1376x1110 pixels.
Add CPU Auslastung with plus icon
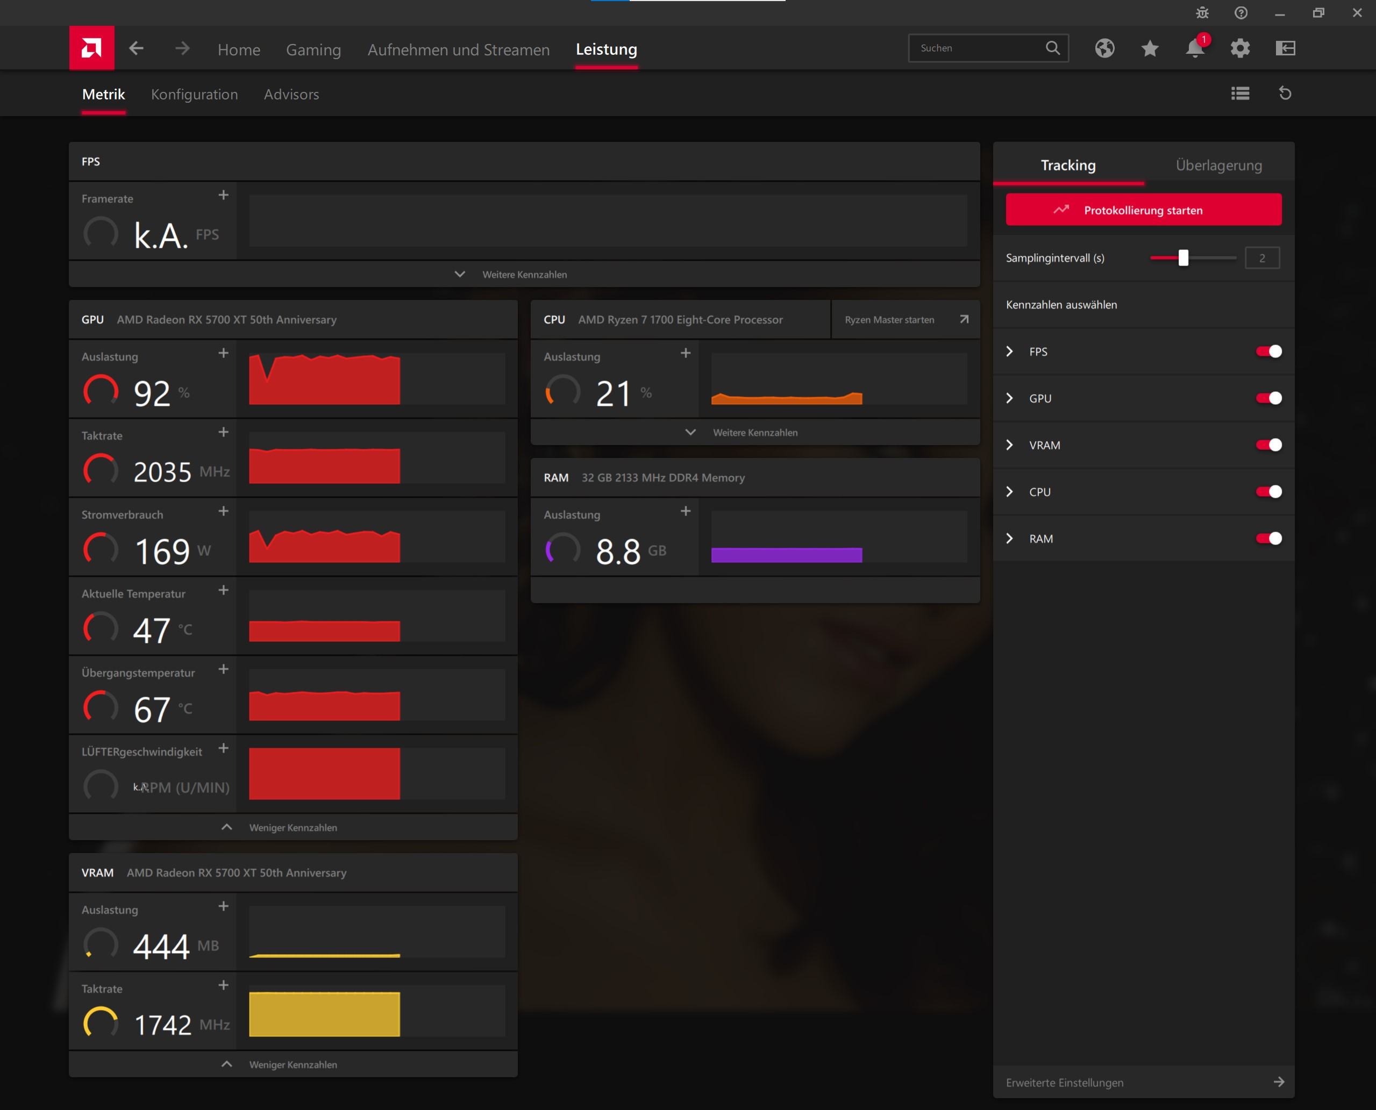pos(686,353)
